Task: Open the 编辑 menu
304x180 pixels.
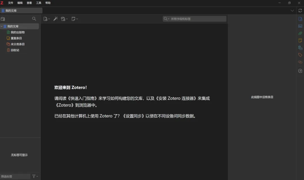Action: pos(20,3)
